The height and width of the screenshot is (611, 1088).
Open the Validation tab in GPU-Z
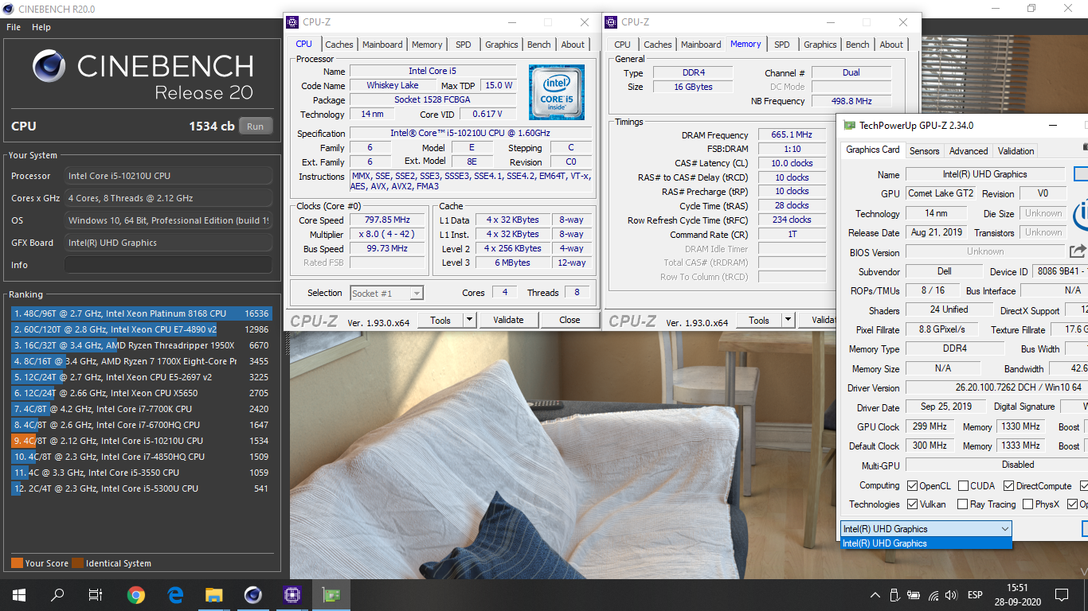[1016, 150]
